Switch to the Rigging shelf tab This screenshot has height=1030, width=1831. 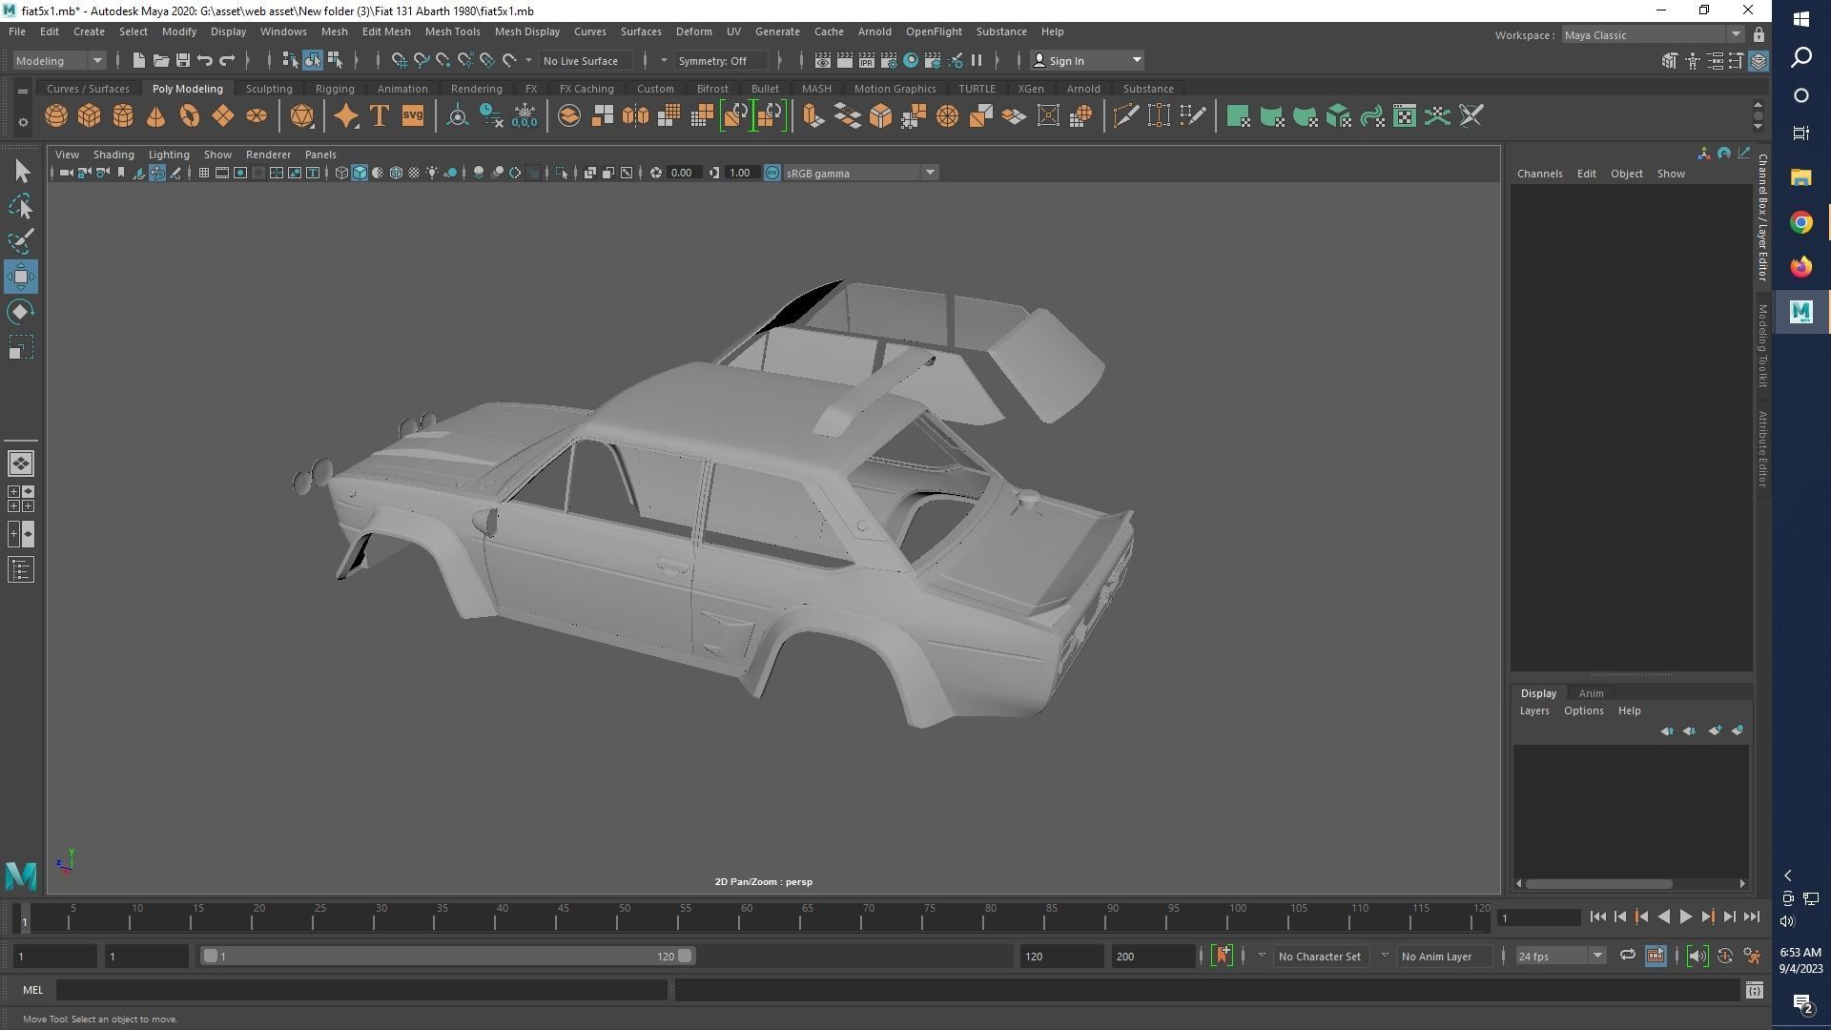click(x=335, y=89)
